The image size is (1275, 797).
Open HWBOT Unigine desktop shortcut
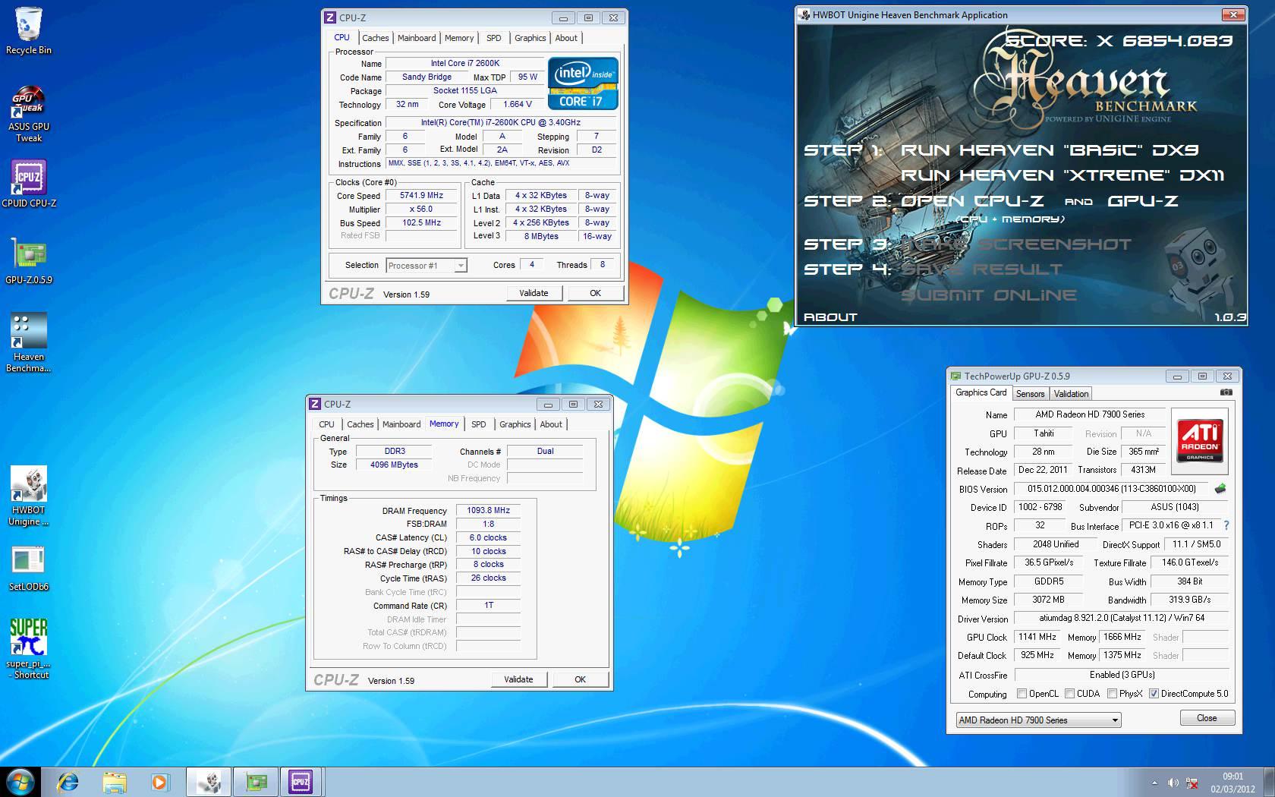point(29,496)
